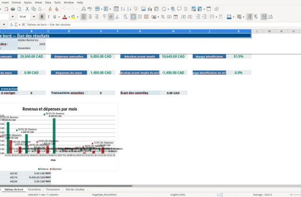Viewport: 301px width, 197px height.
Task: Toggle Center Horizontally alignment
Action: tap(90, 17)
